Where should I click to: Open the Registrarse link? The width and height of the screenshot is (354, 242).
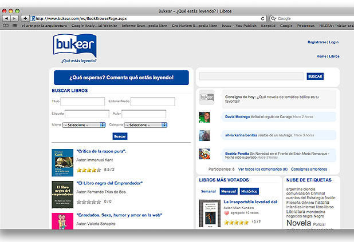click(317, 42)
